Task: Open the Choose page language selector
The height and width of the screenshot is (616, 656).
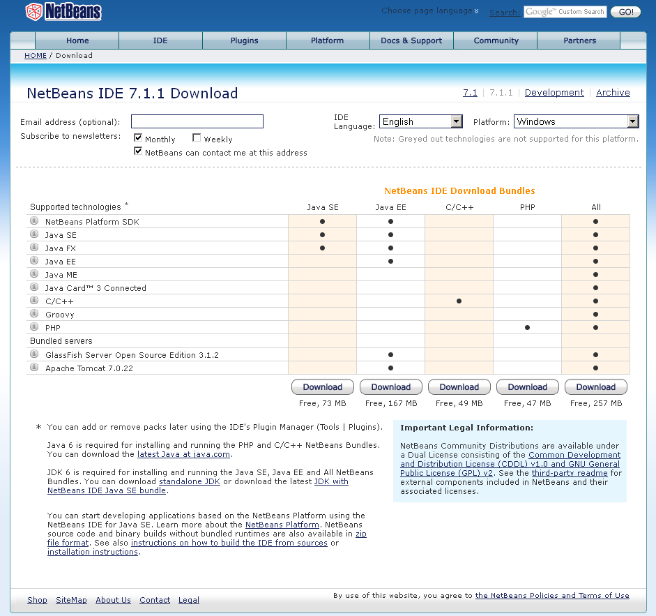Action: pos(430,11)
